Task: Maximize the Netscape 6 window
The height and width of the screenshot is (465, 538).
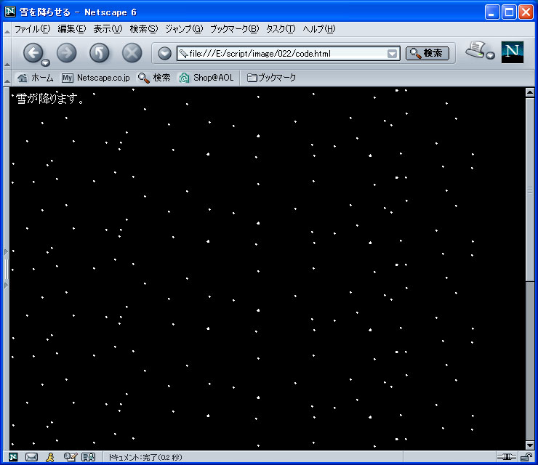Action: click(509, 12)
